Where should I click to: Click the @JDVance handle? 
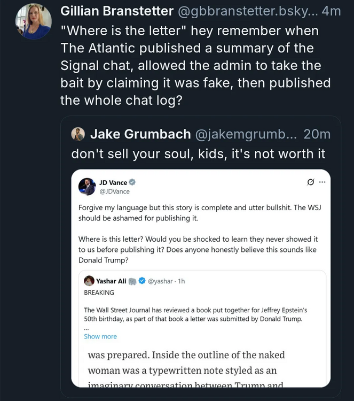(114, 191)
